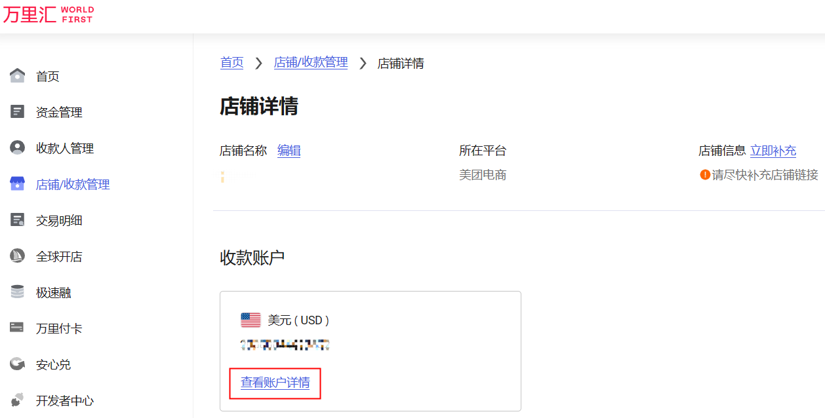The image size is (825, 418).
Task: Select the 首页 home icon in sidebar
Action: click(17, 75)
